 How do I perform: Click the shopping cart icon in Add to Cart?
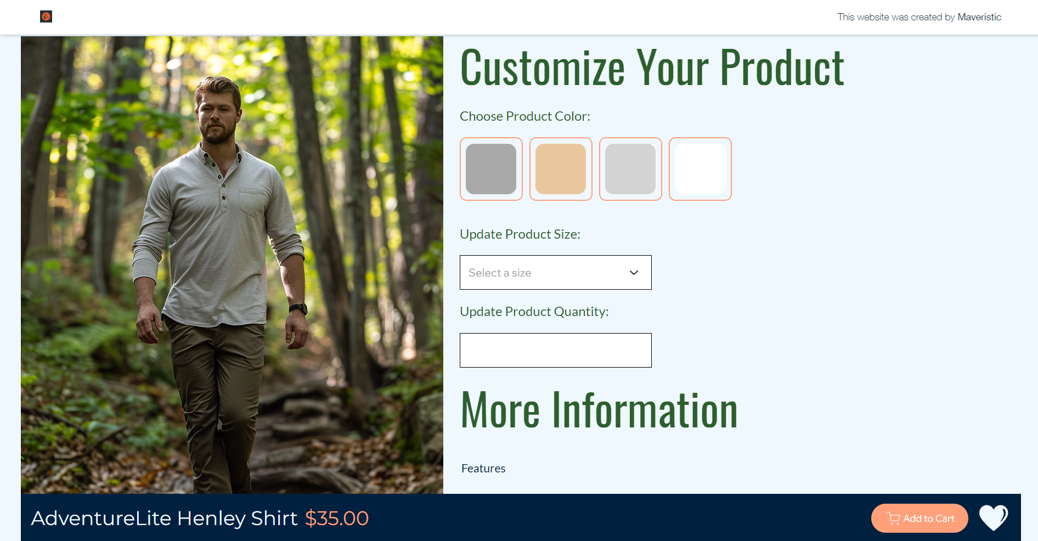[x=894, y=519]
